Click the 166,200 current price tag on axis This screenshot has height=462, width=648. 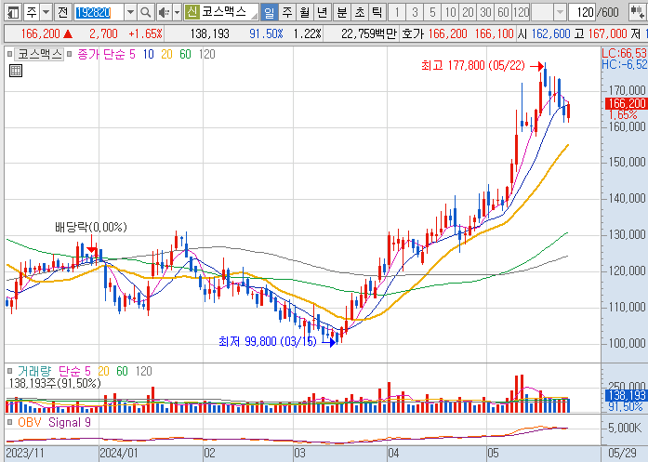[627, 103]
